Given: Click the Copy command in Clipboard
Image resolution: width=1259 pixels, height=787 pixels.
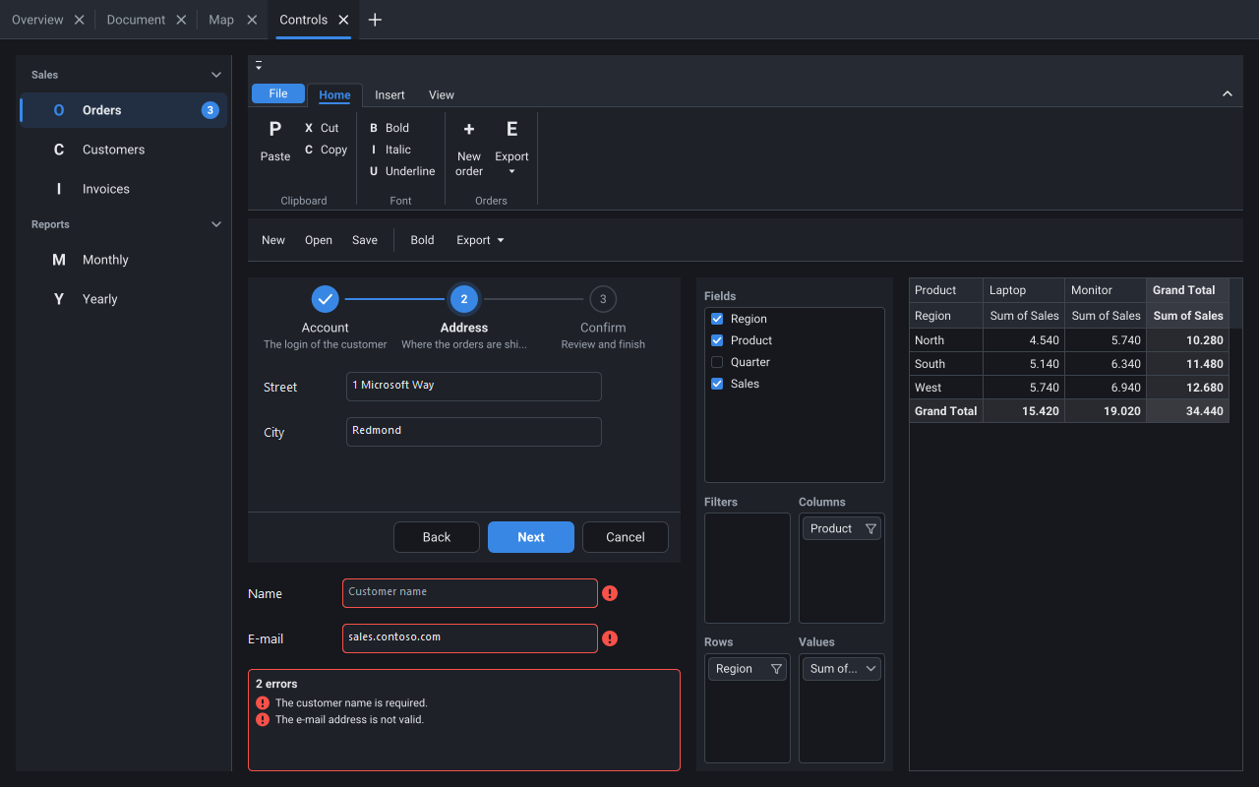Looking at the screenshot, I should [x=326, y=150].
